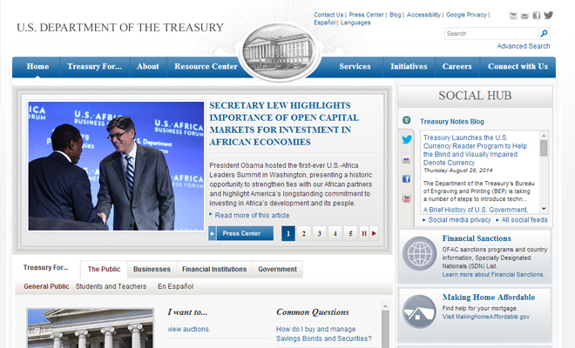Focus the Search input field

491,33
